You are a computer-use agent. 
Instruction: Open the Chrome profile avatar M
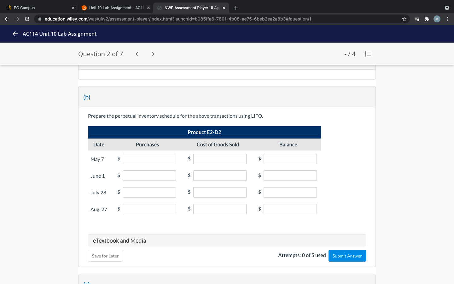click(x=437, y=19)
